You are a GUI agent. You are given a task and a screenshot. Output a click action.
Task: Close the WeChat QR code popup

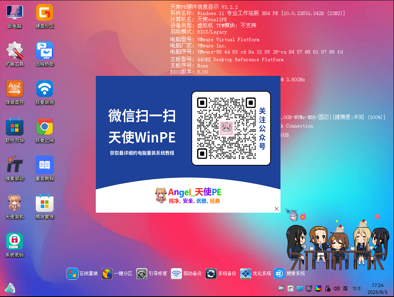(x=276, y=209)
